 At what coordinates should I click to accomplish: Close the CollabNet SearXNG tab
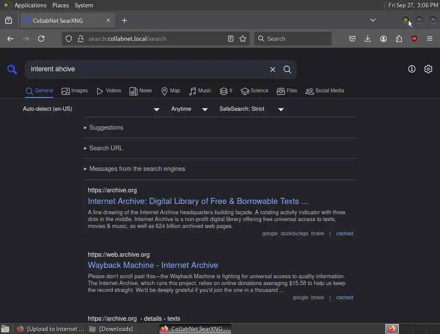(108, 20)
